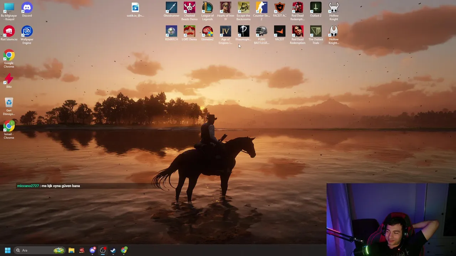Select the League of Legends icon
This screenshot has height=256, width=456.
[x=207, y=11]
